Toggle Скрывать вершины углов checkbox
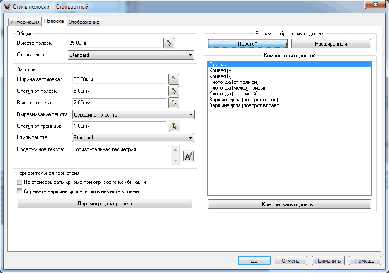Screen dimensions: 389x273 [19, 191]
